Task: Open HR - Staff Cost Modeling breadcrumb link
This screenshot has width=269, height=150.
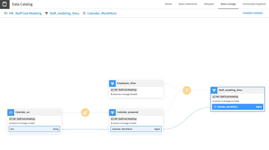Action: click(x=25, y=13)
